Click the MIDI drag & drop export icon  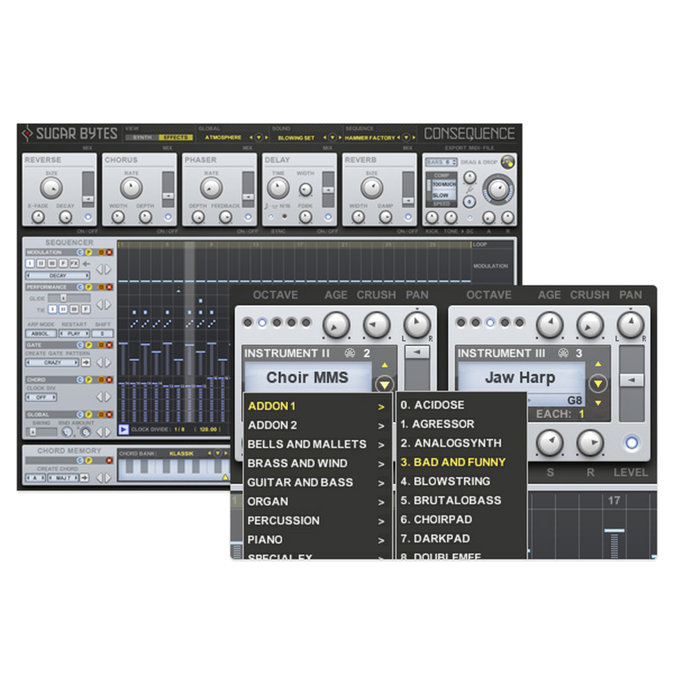click(507, 162)
